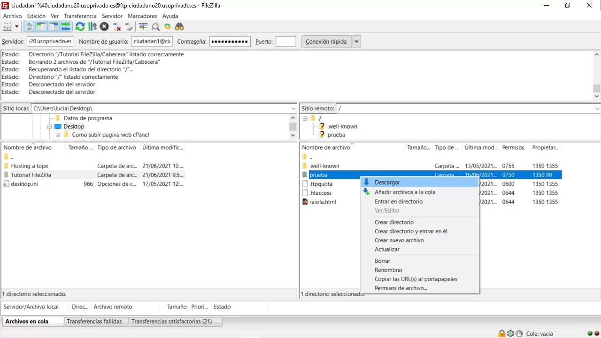The width and height of the screenshot is (601, 338).
Task: Select Datos de programa in local tree
Action: coord(88,118)
